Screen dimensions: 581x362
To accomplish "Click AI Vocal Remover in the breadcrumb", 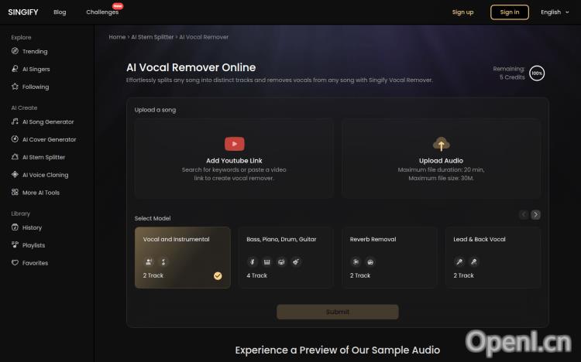I will click(204, 37).
